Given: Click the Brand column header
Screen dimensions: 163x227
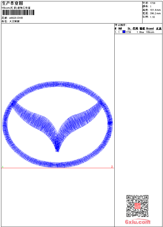Looking at the screenshot, I should [150, 29].
